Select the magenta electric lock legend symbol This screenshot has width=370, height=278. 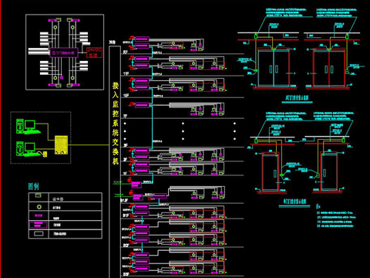click(x=39, y=215)
